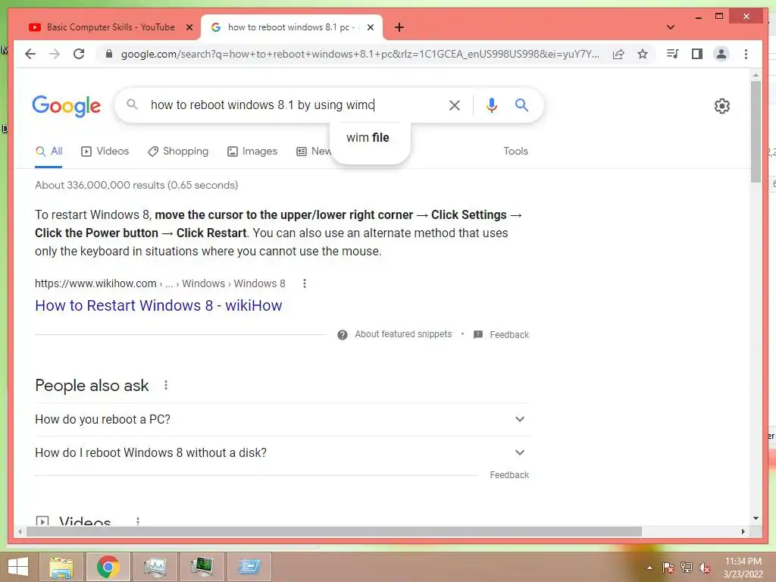Clear the search box with X
This screenshot has width=776, height=582.
pos(455,105)
